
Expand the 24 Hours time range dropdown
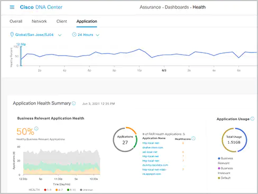85,34
